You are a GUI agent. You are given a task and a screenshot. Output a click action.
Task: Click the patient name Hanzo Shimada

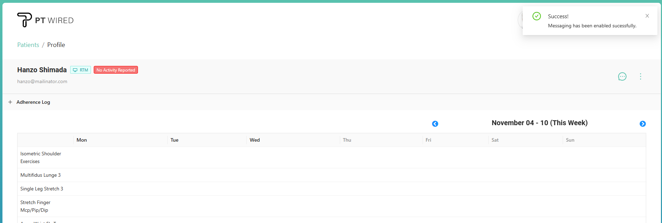click(42, 70)
